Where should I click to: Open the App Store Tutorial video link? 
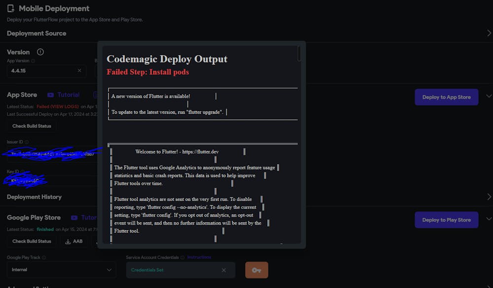coord(68,95)
